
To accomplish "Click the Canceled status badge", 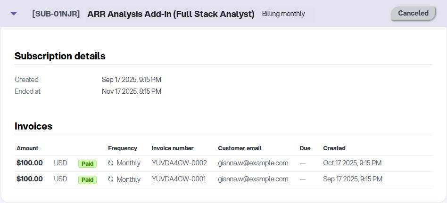I will click(x=413, y=14).
